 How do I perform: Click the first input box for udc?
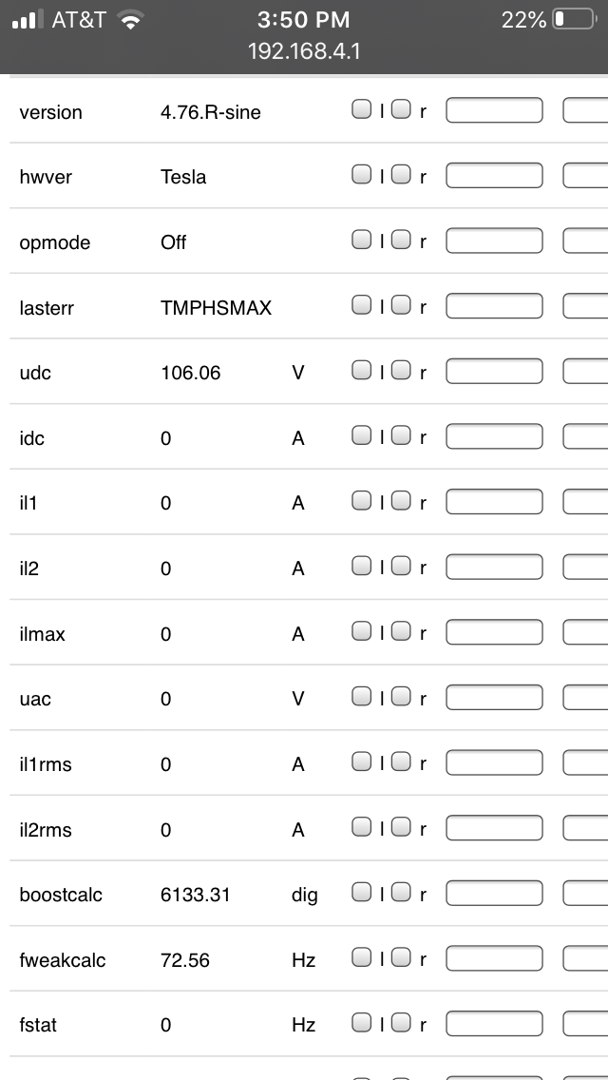pos(494,372)
